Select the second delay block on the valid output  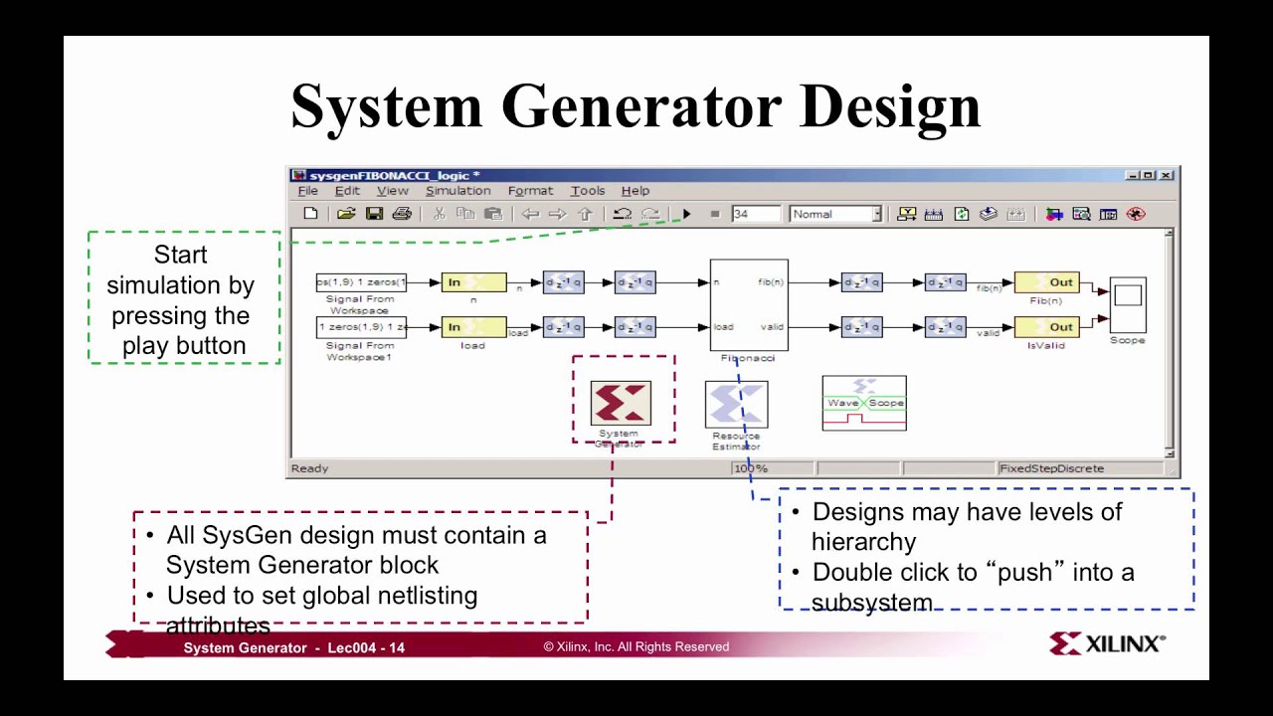point(945,327)
